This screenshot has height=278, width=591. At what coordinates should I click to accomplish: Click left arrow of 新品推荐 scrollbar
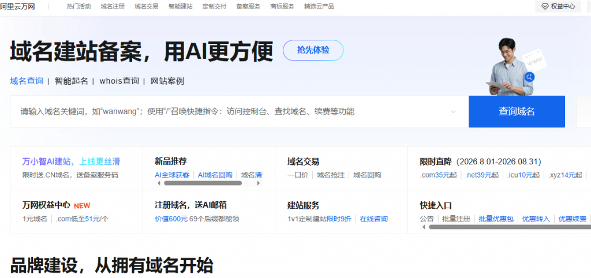coord(159,183)
